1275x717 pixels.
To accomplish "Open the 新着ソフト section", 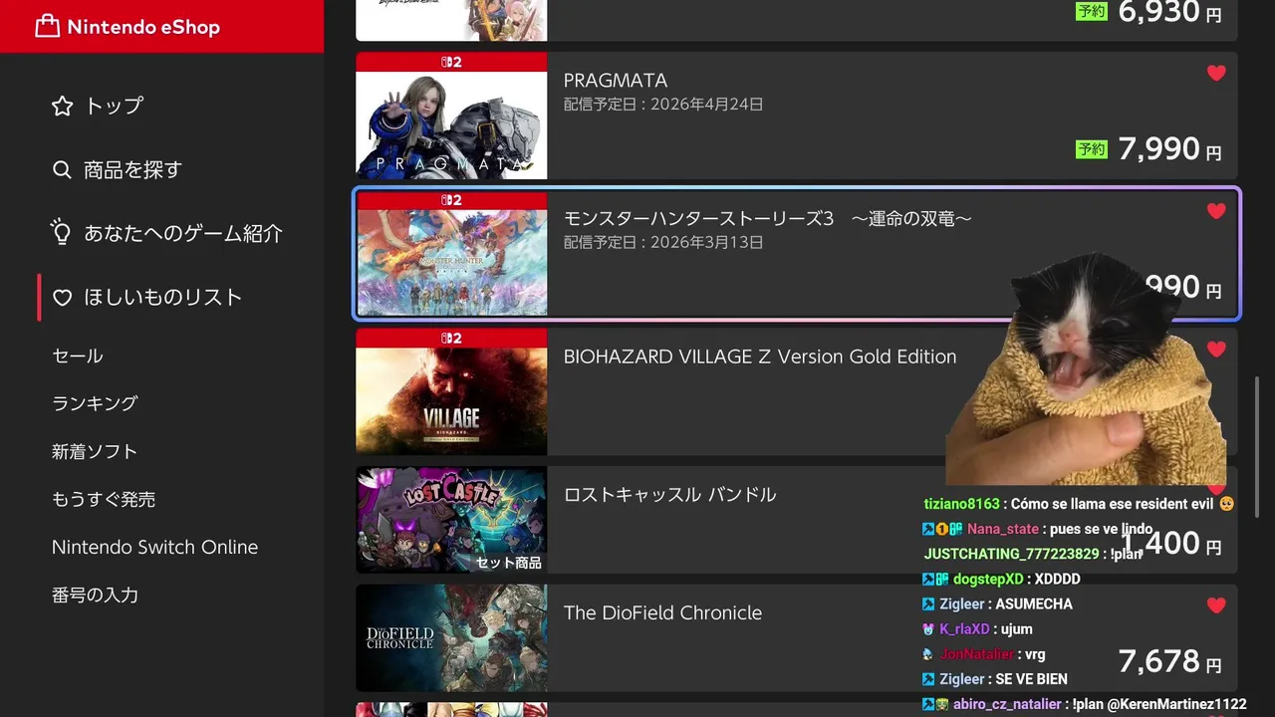I will 95,451.
